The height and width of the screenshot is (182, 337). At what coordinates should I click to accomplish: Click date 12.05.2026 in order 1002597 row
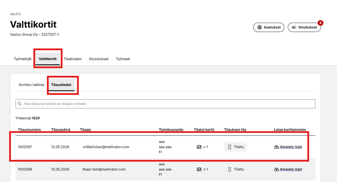(60, 147)
